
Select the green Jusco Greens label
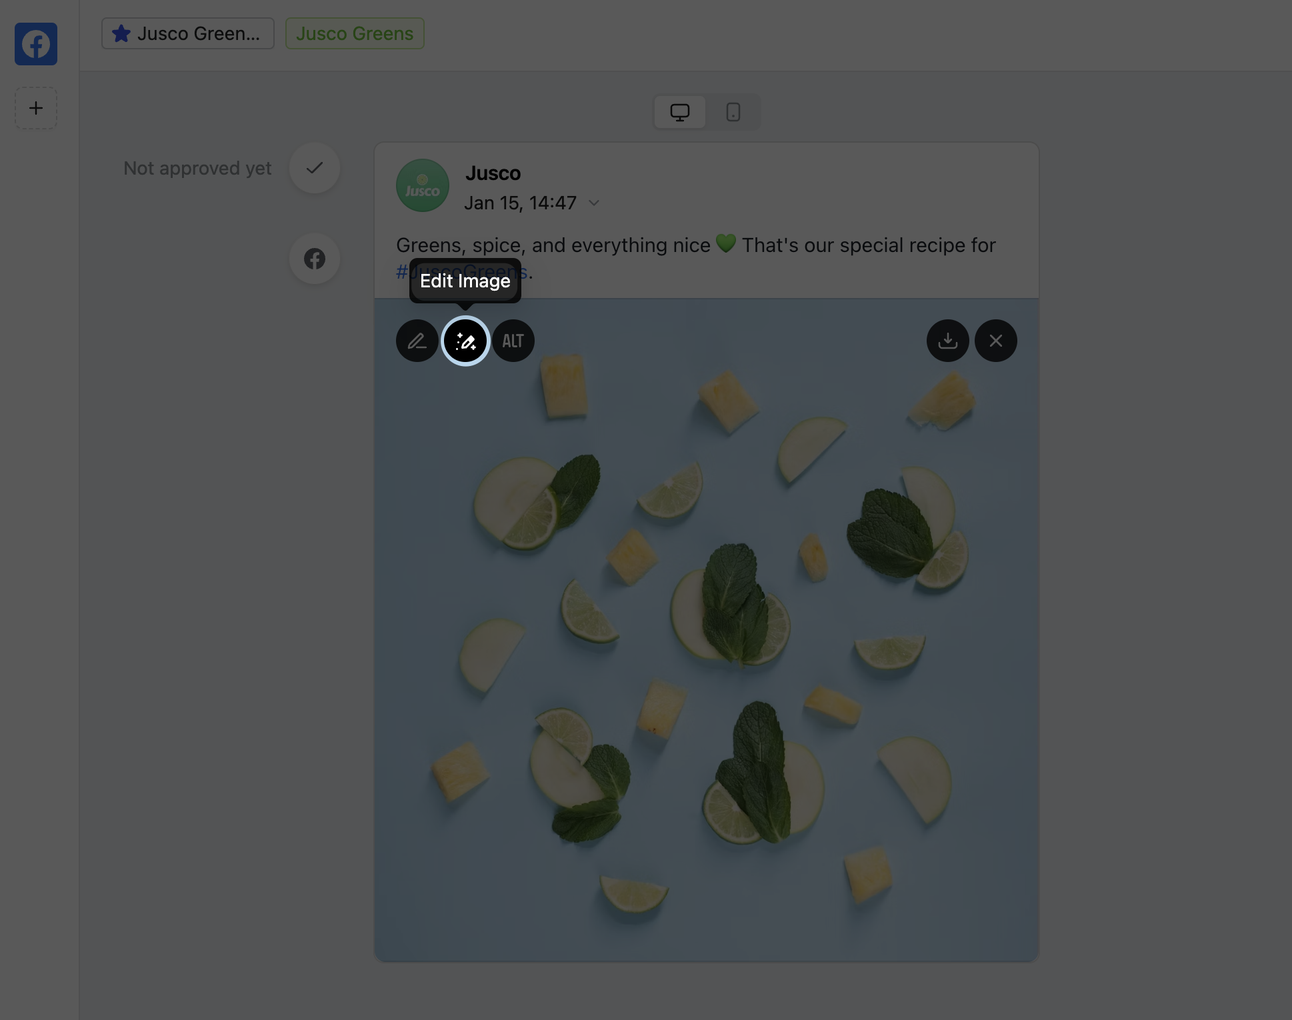pyautogui.click(x=355, y=33)
